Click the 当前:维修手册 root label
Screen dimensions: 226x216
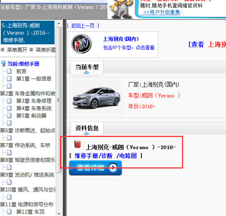(23, 64)
